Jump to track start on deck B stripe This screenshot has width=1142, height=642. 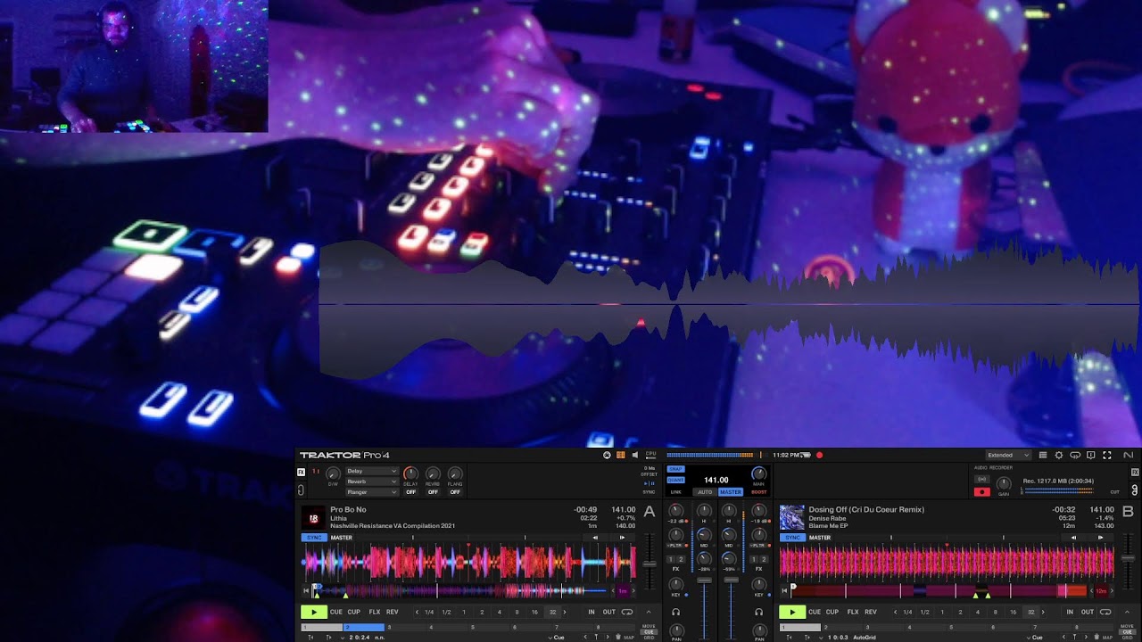(784, 590)
